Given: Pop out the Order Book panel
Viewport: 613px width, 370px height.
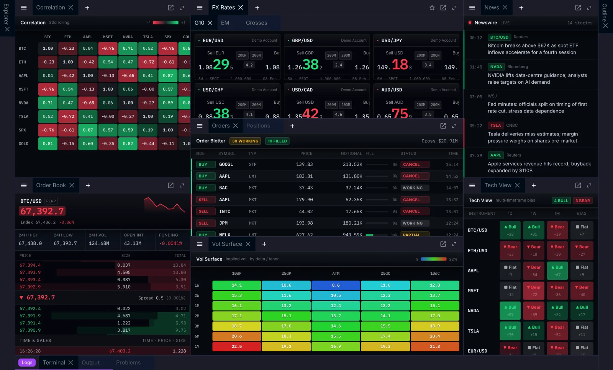Looking at the screenshot, I should click(171, 185).
